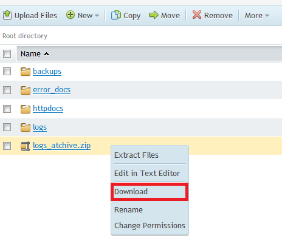Viewport: 282px width, 244px height.
Task: Check the box next to error_docs
Action: tap(7, 90)
